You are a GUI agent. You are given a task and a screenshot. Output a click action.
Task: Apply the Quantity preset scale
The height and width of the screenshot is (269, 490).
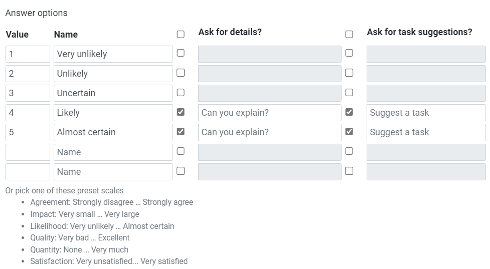tap(79, 249)
